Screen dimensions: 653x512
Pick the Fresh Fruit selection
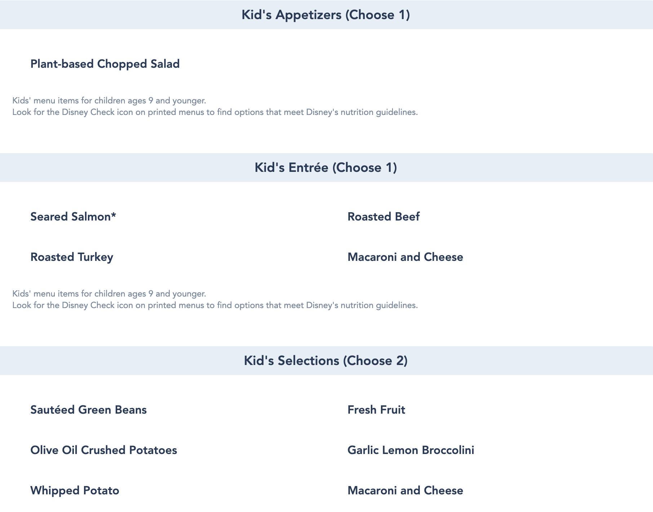(376, 410)
